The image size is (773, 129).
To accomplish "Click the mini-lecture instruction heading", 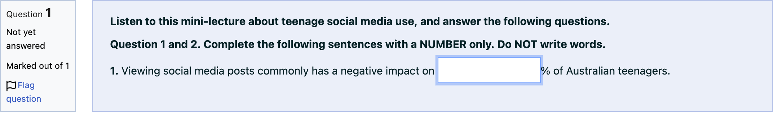I will coord(360,21).
